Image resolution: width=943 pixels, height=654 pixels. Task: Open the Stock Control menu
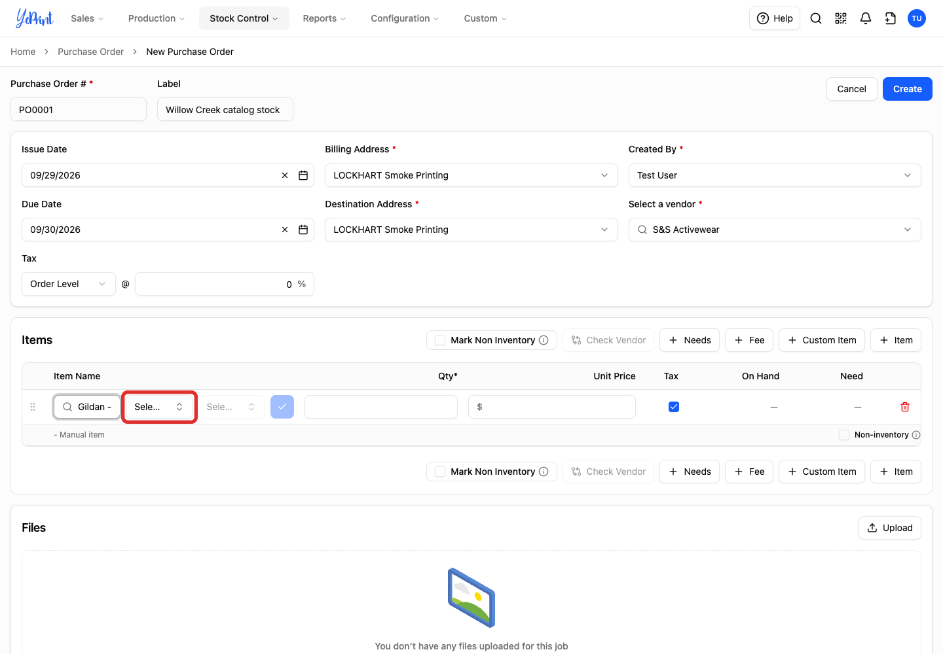point(244,18)
